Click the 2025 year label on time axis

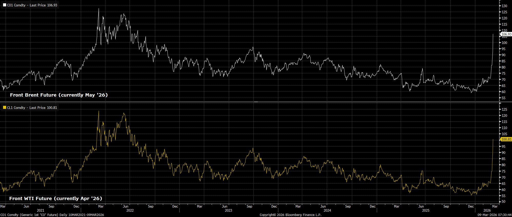(x=426, y=210)
